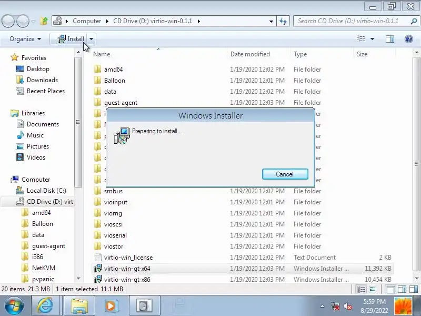
Task: Open the Videos library
Action: coord(36,157)
